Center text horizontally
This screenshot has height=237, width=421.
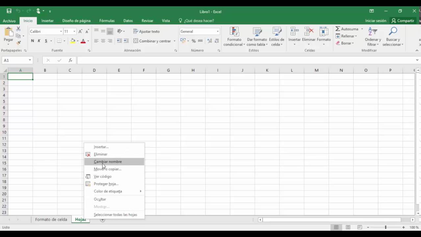coord(103,41)
